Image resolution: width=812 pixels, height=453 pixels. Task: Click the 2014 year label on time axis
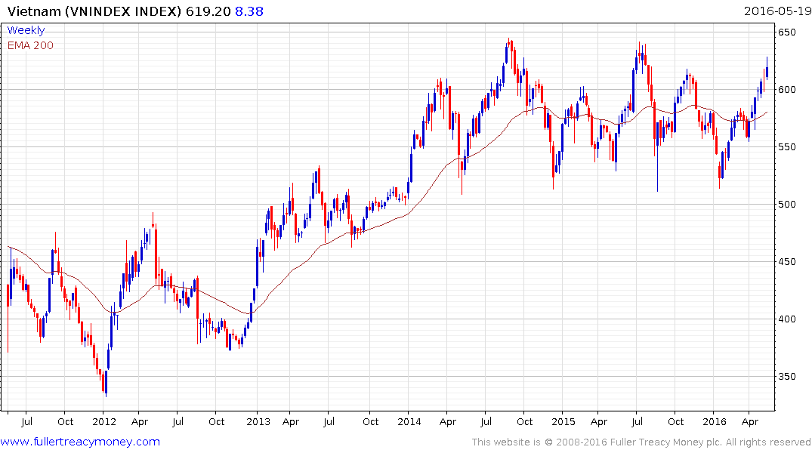[x=409, y=422]
